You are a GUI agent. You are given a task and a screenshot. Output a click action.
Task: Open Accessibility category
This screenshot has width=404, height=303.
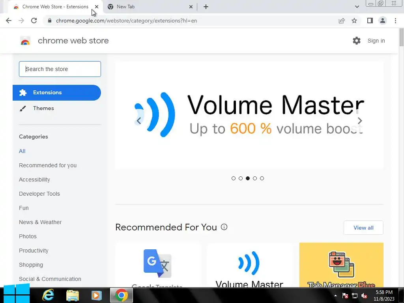point(35,180)
